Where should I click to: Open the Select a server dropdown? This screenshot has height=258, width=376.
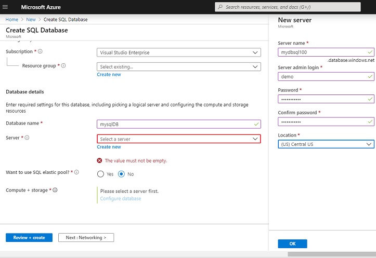click(x=179, y=139)
